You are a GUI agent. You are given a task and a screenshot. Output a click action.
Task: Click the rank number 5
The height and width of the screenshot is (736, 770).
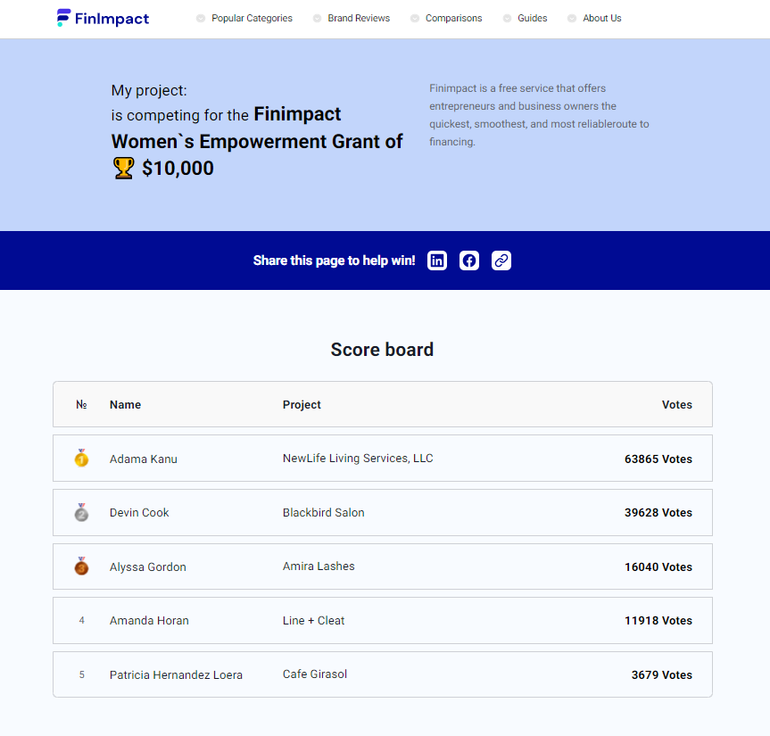pos(81,675)
